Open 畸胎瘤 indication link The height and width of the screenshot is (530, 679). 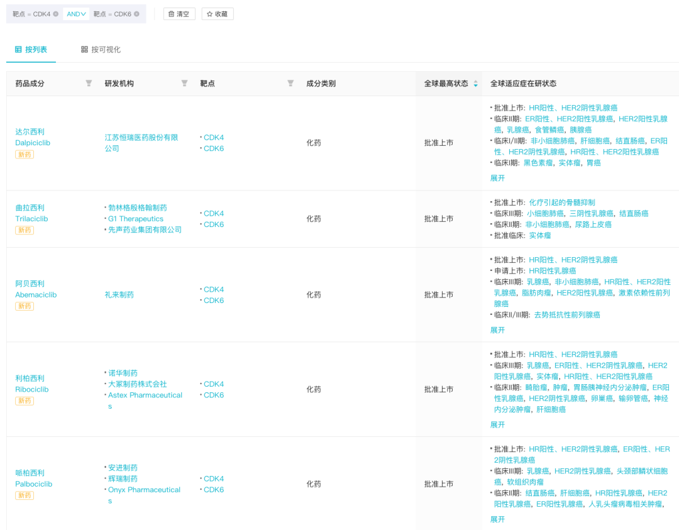(536, 387)
